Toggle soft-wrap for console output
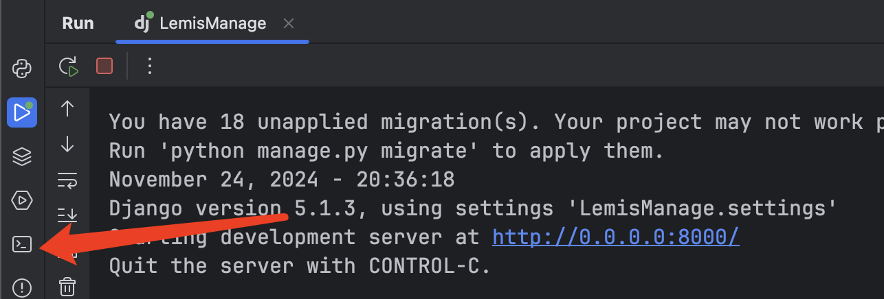This screenshot has width=884, height=299. coord(67,180)
